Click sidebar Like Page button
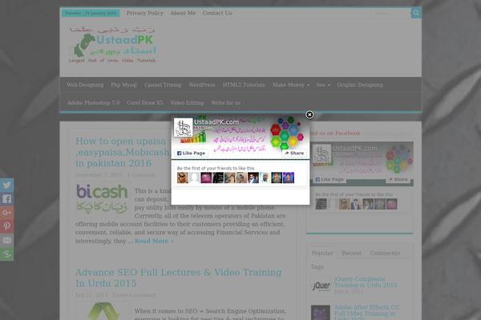Image resolution: width=481 pixels, height=320 pixels. 329,179
